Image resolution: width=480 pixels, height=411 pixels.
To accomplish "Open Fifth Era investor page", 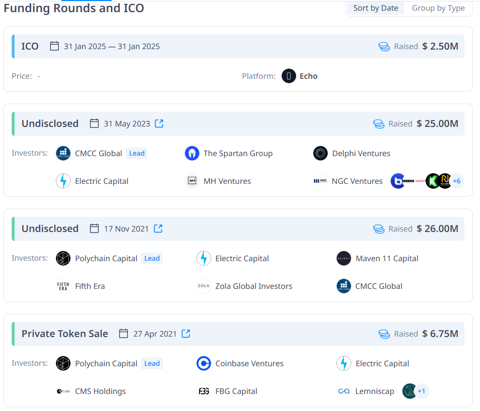I will click(x=90, y=286).
